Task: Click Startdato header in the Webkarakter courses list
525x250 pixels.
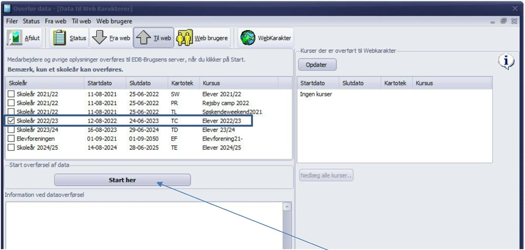Action: (318, 83)
